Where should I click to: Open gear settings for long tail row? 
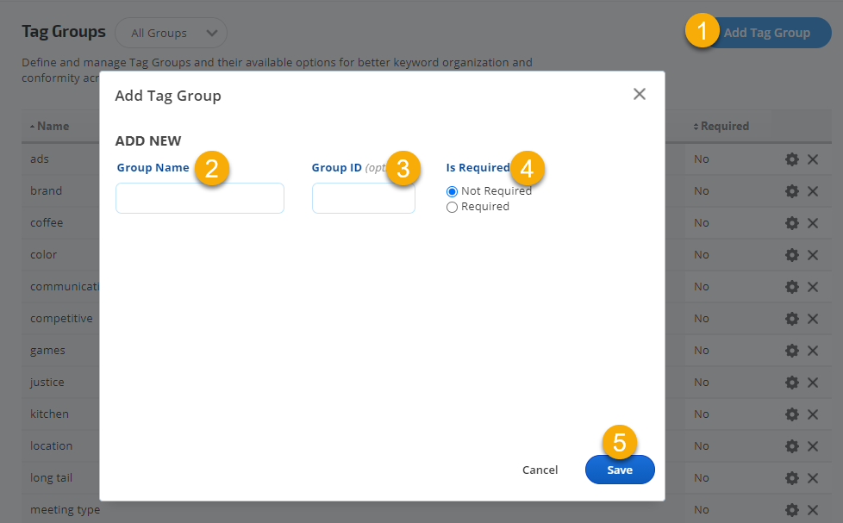pyautogui.click(x=791, y=478)
